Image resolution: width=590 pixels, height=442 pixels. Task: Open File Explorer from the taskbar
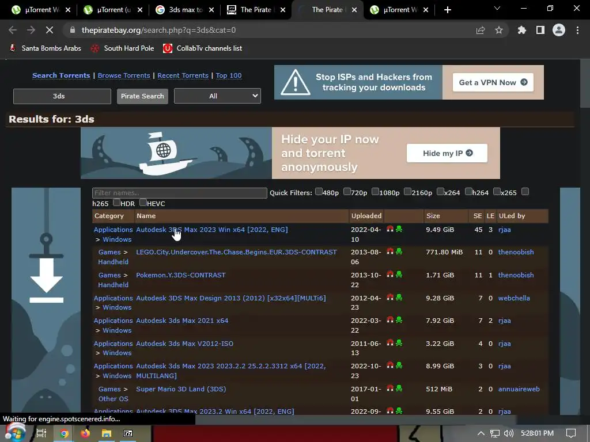107,433
